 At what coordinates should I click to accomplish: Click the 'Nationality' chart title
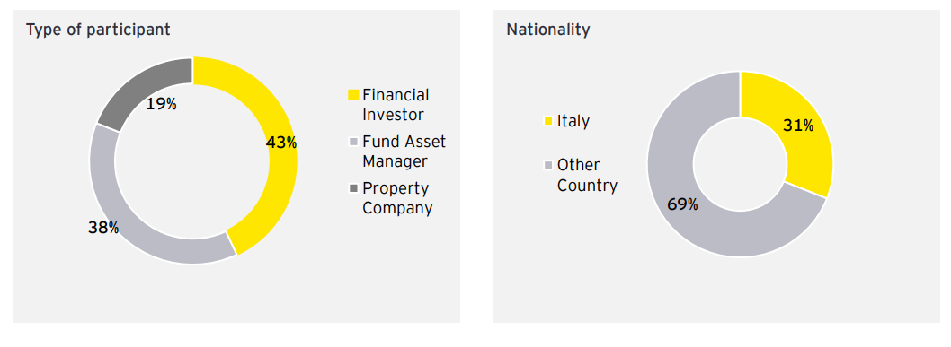pyautogui.click(x=548, y=30)
